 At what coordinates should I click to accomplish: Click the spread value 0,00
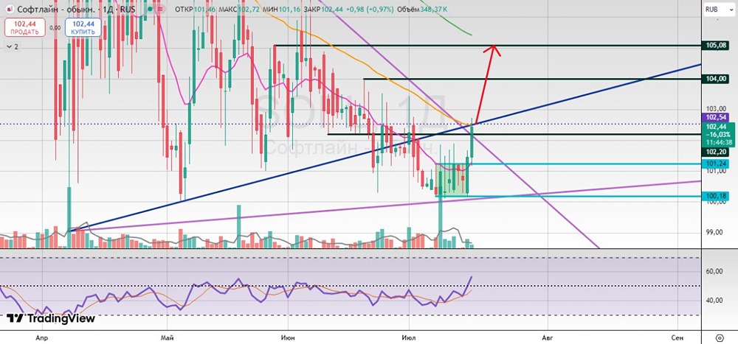pos(55,28)
